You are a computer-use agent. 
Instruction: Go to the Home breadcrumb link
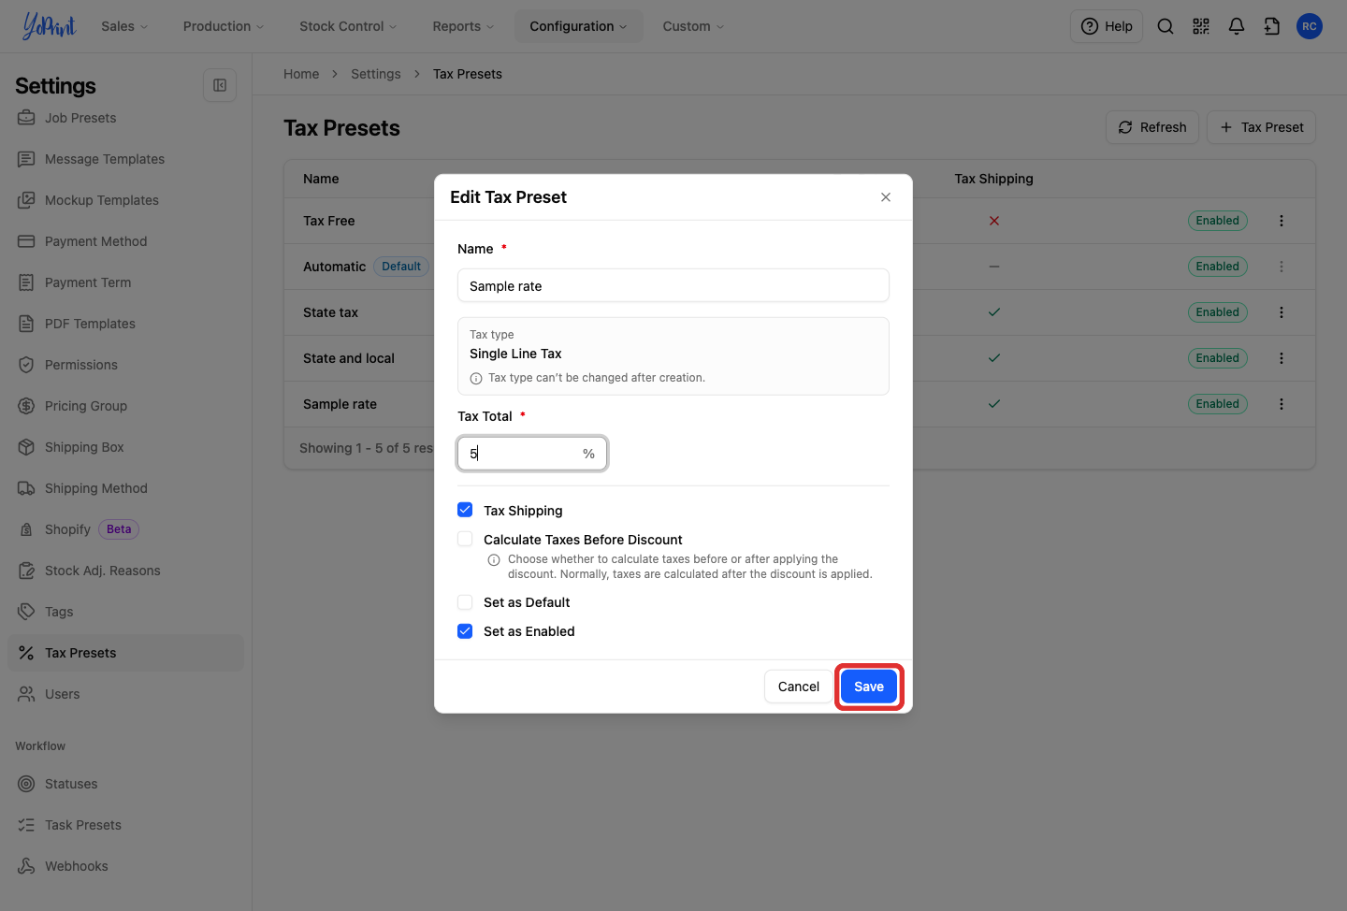[301, 74]
